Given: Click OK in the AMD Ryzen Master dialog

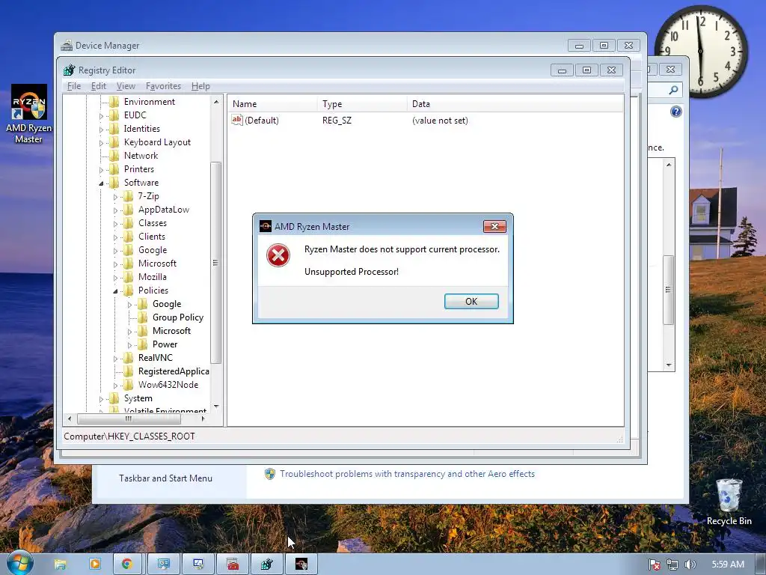Looking at the screenshot, I should point(471,301).
